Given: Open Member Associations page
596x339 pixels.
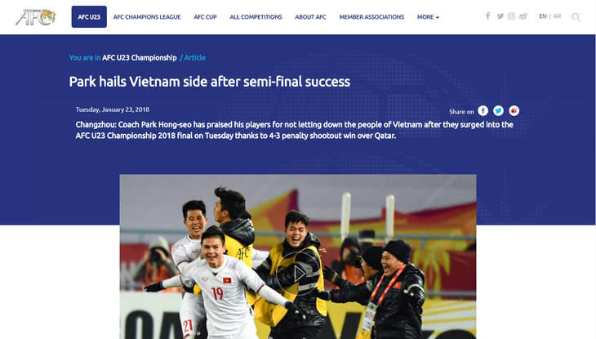Looking at the screenshot, I should (371, 17).
